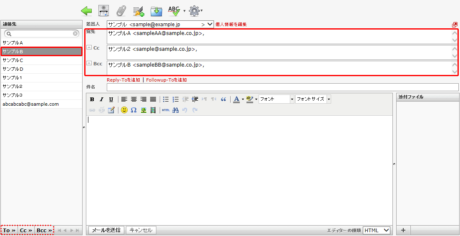Open the フォントサイズ font size dropdown
Viewport: 460px width, 236px height.
[x=313, y=99]
